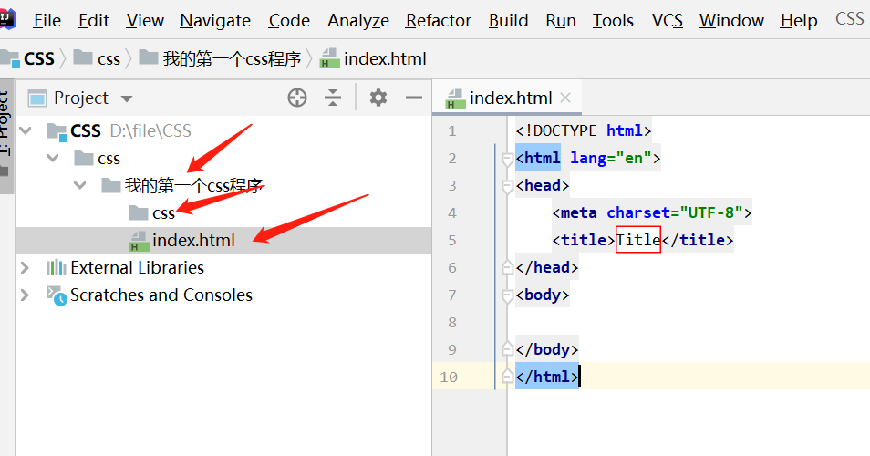Click the 我的第一个css程序 folder icon
Image resolution: width=870 pixels, height=456 pixels.
111,185
